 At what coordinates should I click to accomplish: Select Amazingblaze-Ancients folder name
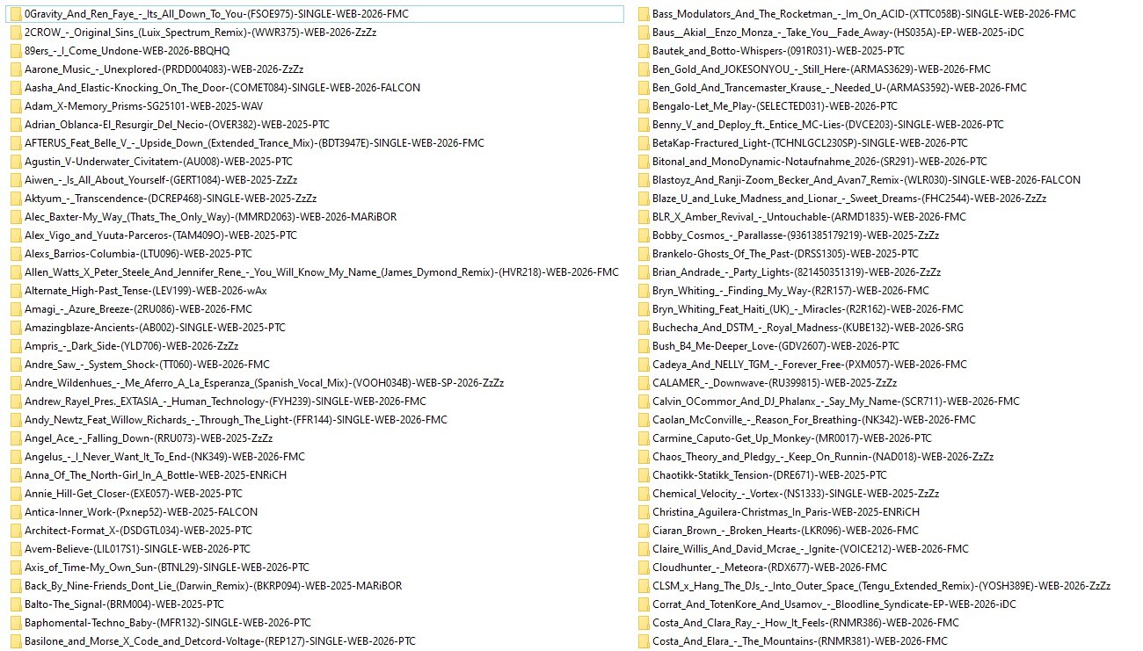pos(156,328)
